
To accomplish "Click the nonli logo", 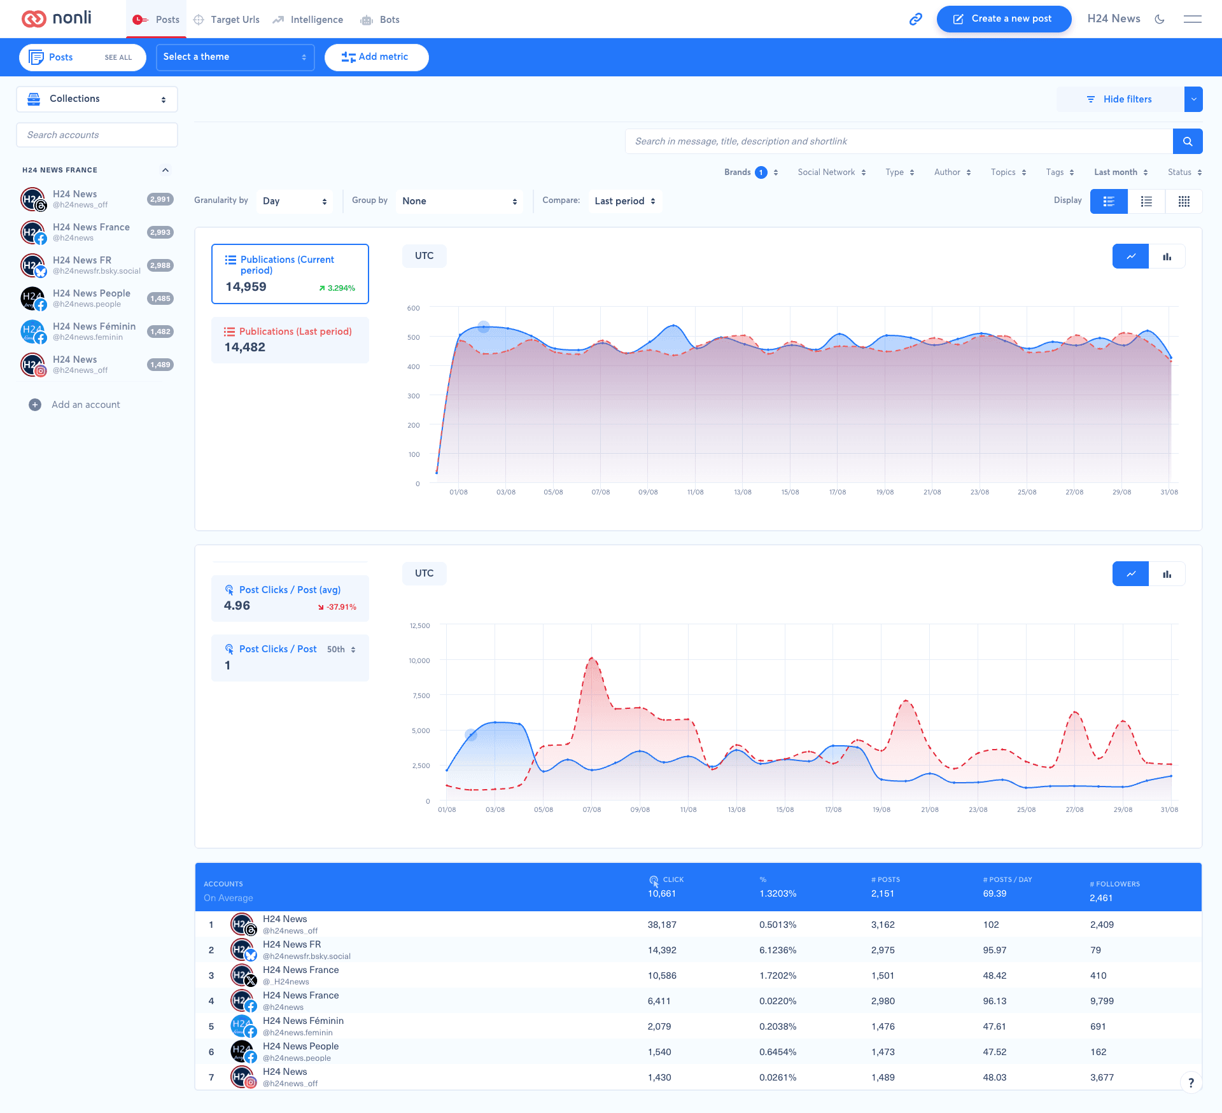I will [57, 18].
